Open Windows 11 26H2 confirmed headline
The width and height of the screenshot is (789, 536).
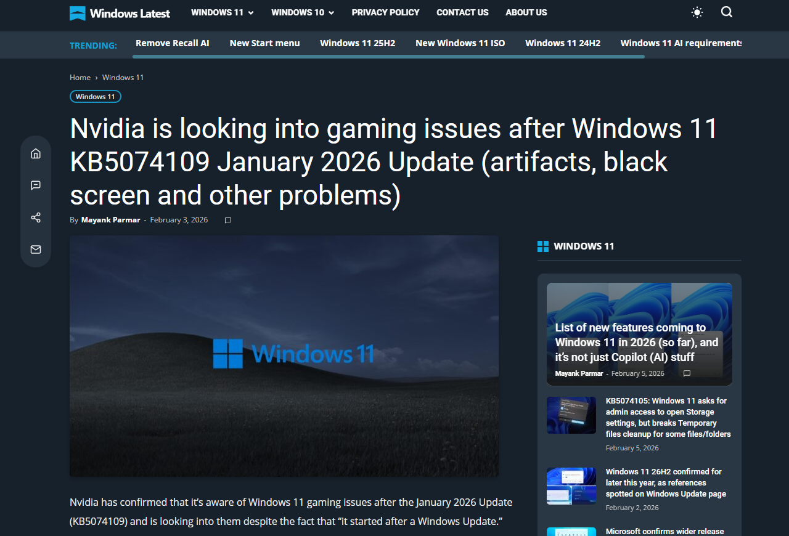[666, 483]
